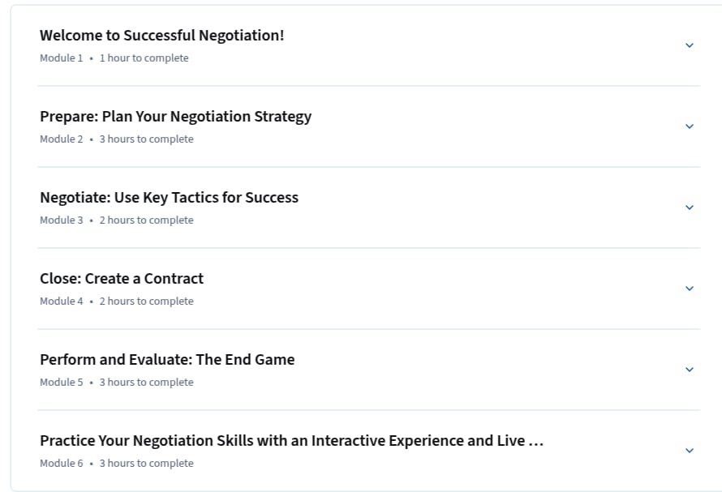
Task: Expand the Practice Your Negotiation Skills chevron
Action: (x=690, y=450)
